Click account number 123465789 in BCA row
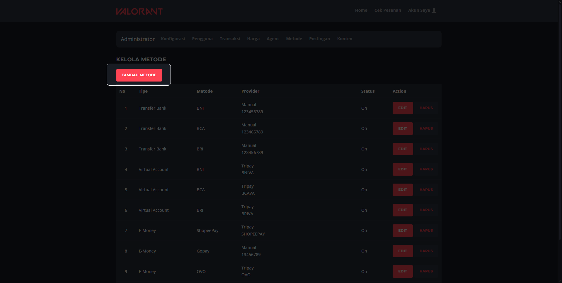562x283 pixels. 252,132
